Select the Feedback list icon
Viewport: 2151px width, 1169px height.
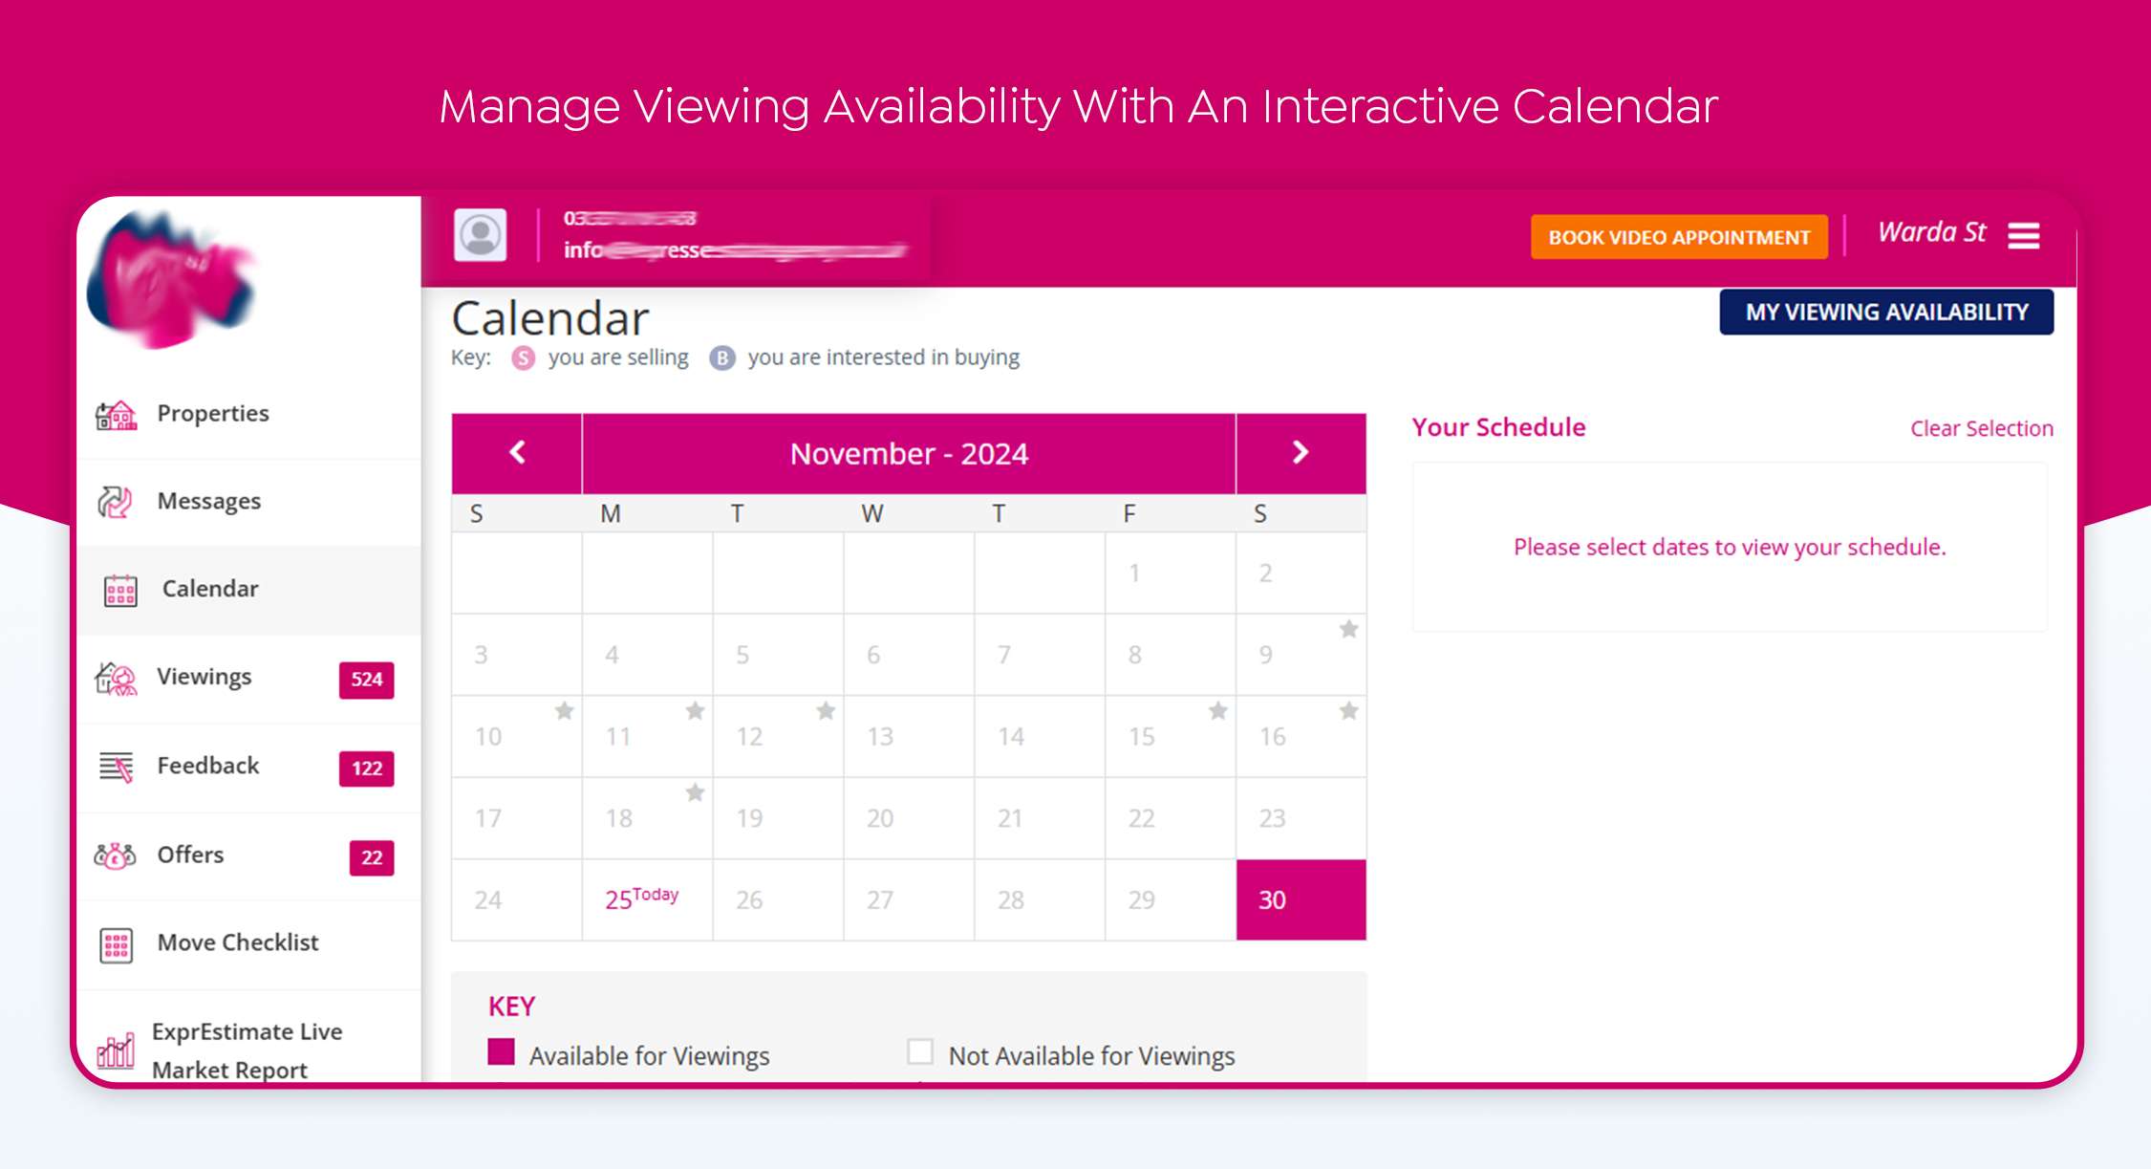[x=116, y=767]
